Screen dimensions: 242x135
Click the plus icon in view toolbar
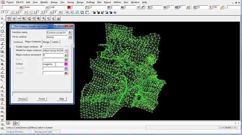pos(14,19)
